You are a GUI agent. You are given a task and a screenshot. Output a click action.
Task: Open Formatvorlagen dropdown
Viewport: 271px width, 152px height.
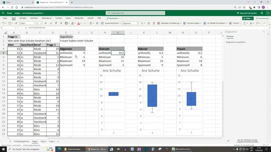192,23
